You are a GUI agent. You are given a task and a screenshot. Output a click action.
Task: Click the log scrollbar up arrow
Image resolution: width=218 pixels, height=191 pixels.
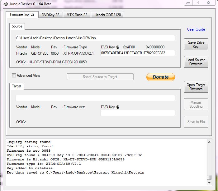tap(209, 142)
